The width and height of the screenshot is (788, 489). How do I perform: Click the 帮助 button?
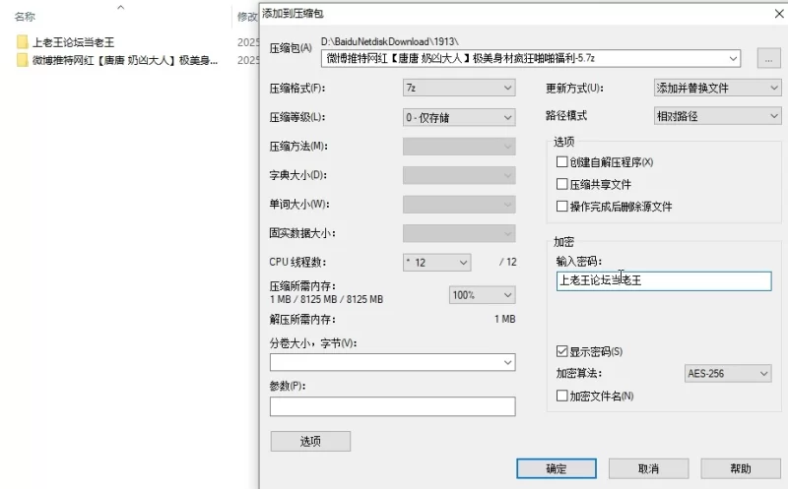(741, 468)
